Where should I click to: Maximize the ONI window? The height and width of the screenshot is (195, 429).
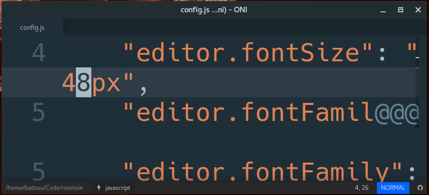pos(401,10)
